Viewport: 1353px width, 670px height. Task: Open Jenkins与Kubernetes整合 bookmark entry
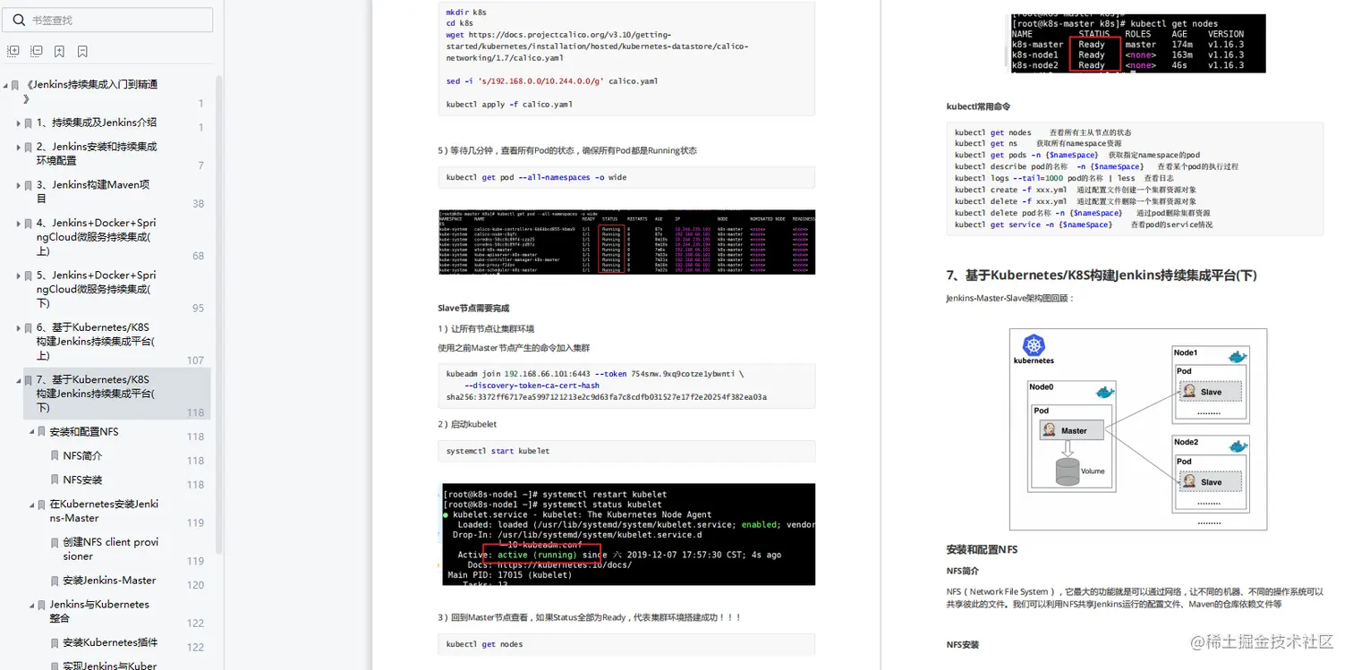pos(99,611)
